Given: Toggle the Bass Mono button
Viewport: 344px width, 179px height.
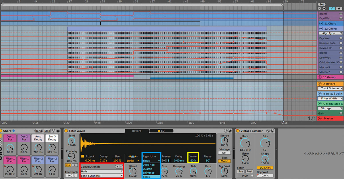Looking at the screenshot, I should tap(224, 161).
